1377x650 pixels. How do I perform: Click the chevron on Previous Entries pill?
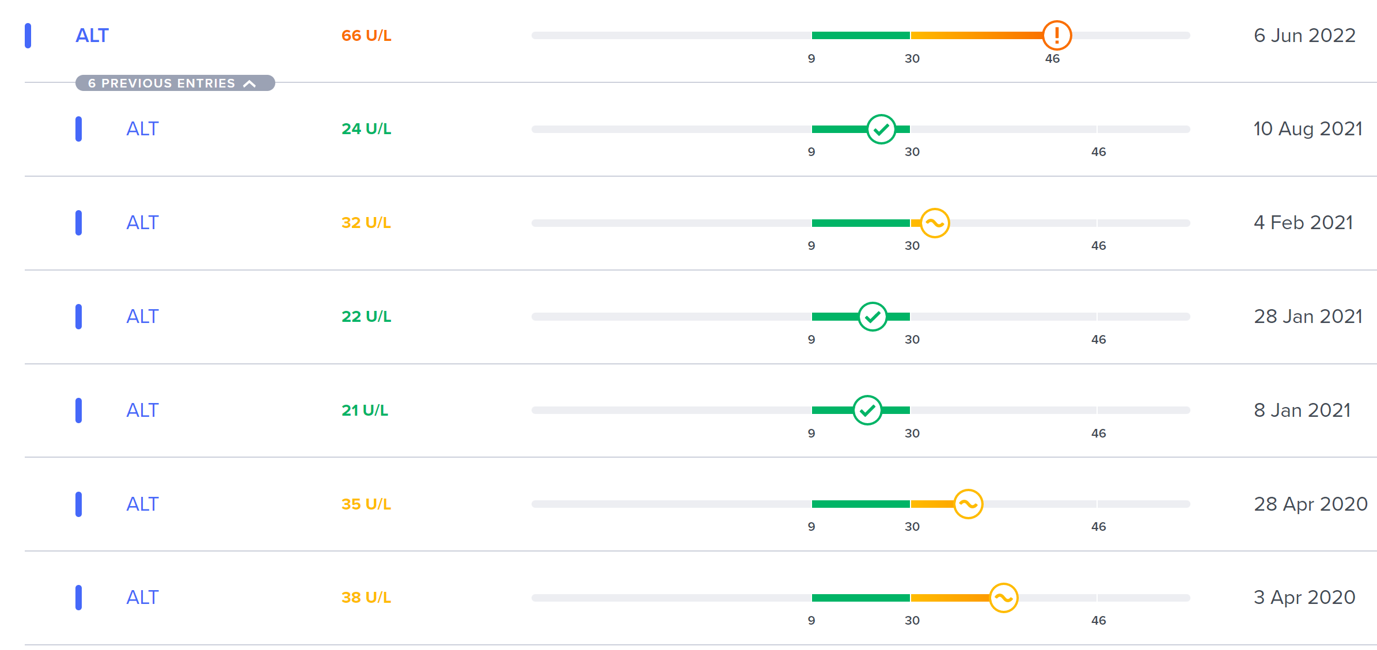[x=249, y=83]
